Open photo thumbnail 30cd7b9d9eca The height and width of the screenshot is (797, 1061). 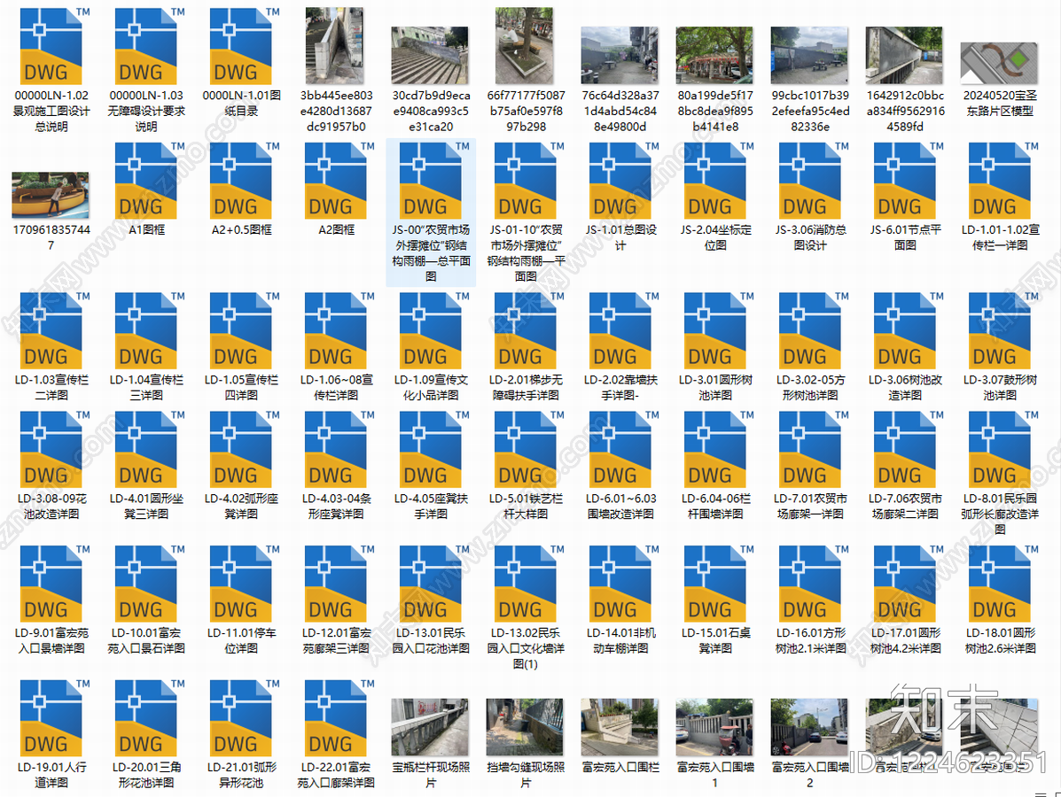430,56
